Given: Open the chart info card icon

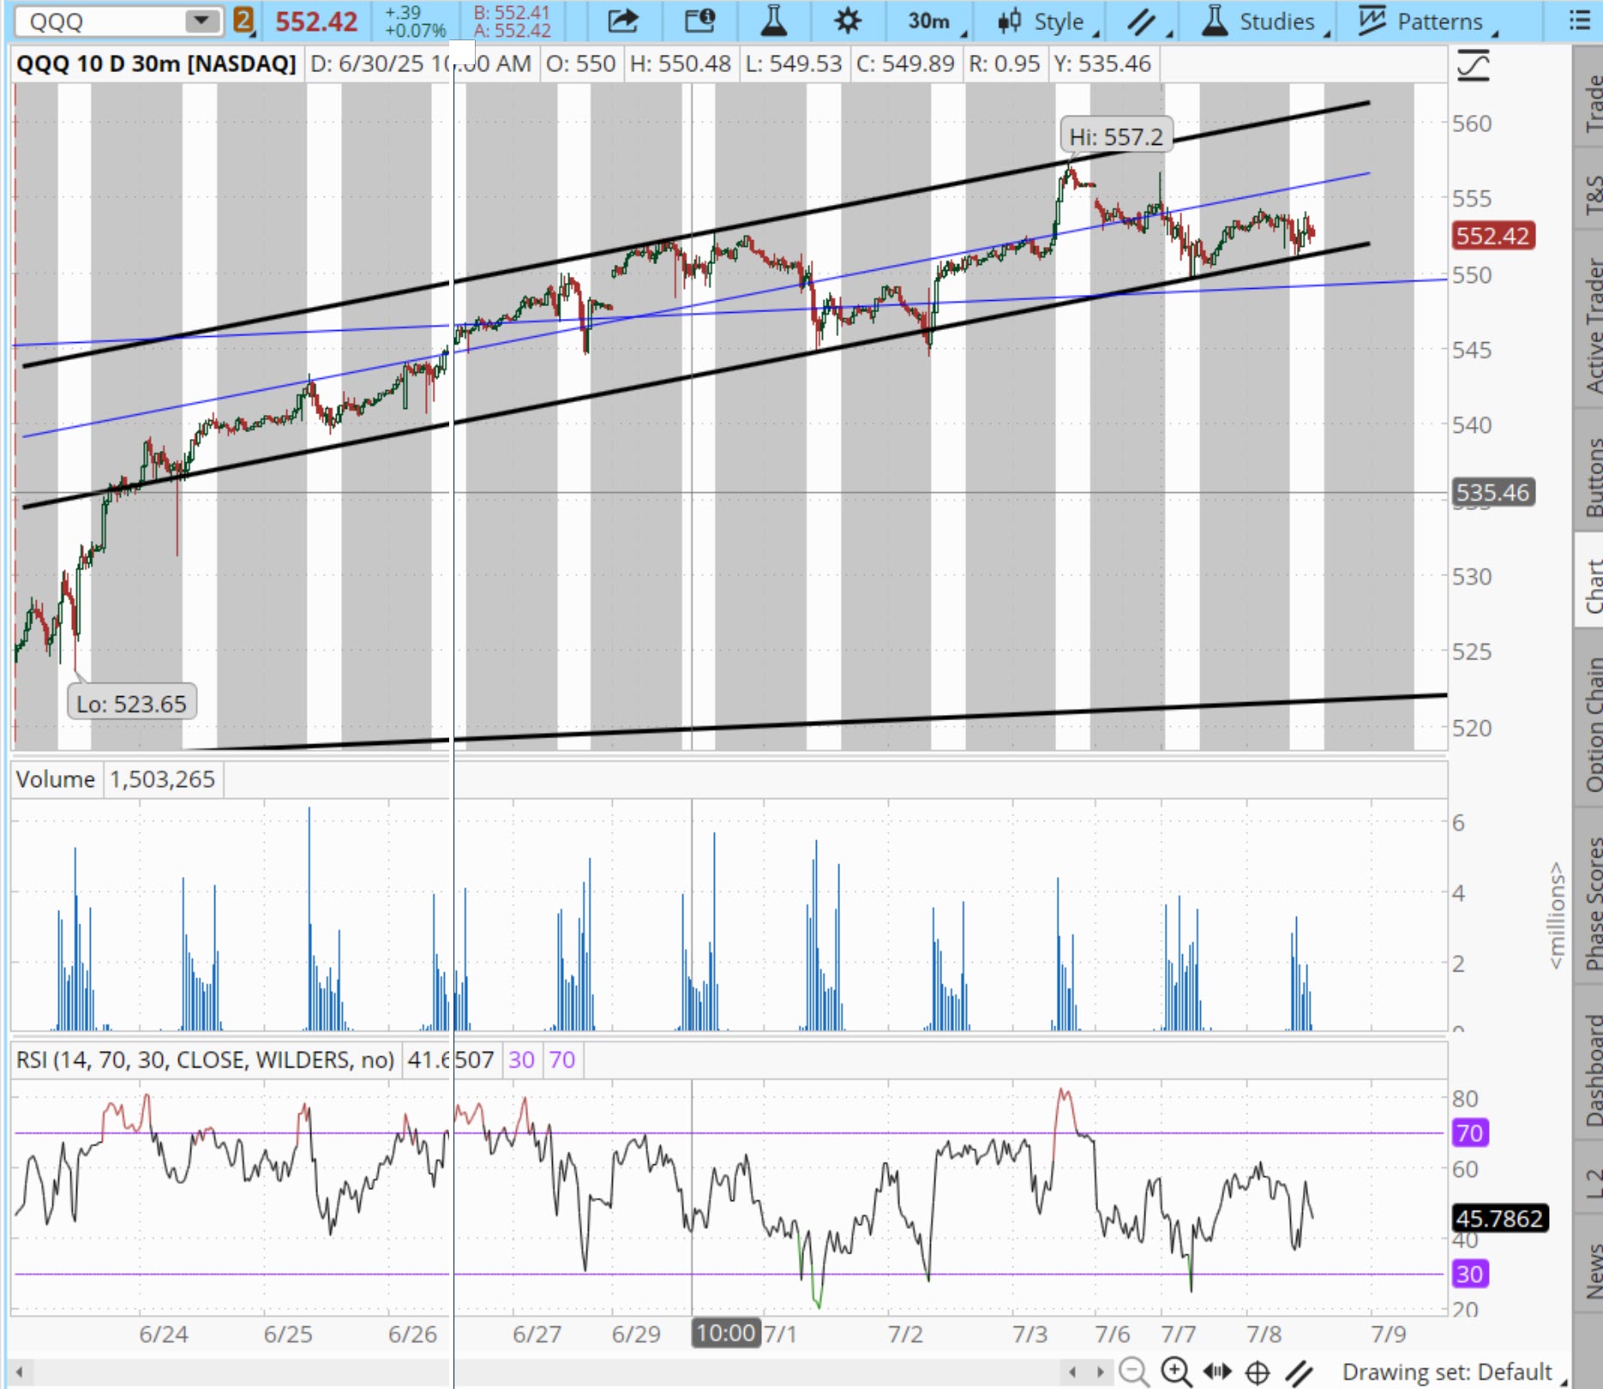Looking at the screenshot, I should (699, 21).
